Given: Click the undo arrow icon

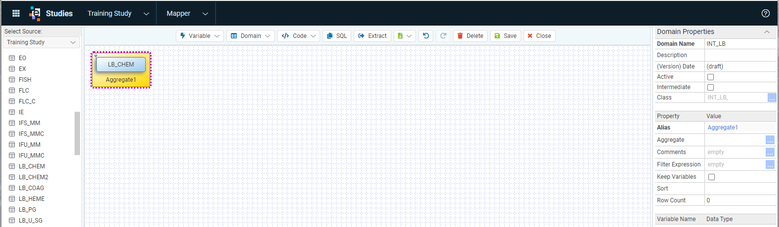Looking at the screenshot, I should [426, 36].
